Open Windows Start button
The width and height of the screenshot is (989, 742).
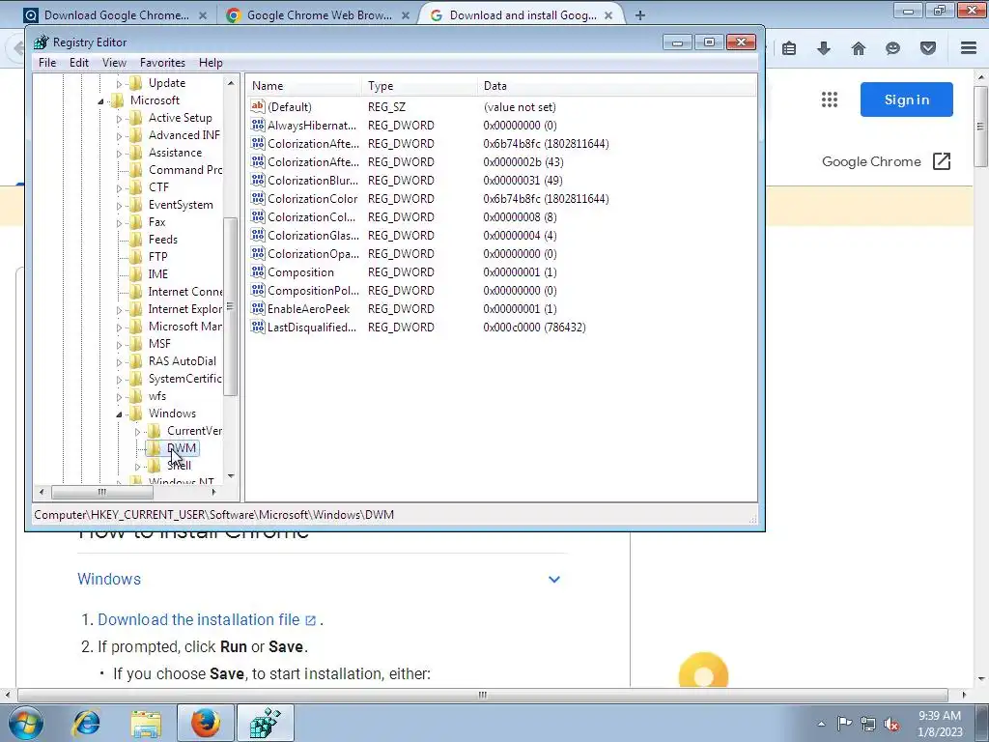pos(26,724)
